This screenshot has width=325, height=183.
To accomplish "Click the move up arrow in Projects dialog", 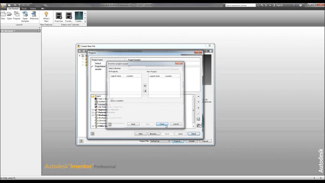I will click(x=198, y=96).
